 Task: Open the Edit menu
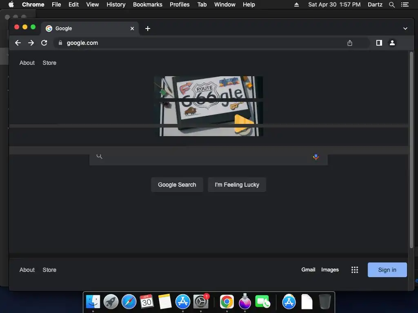tap(73, 4)
